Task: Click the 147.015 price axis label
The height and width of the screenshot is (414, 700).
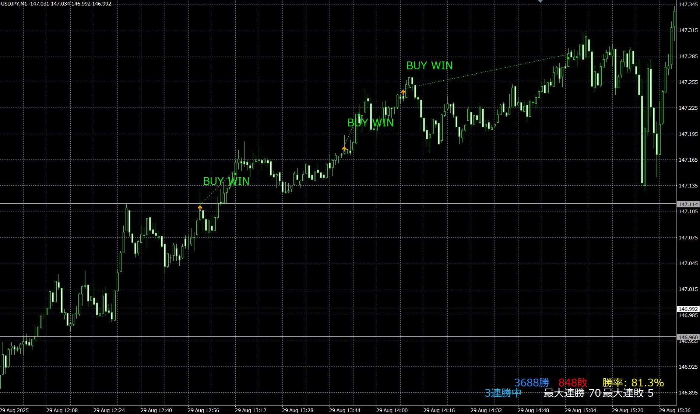Action: tap(688, 289)
